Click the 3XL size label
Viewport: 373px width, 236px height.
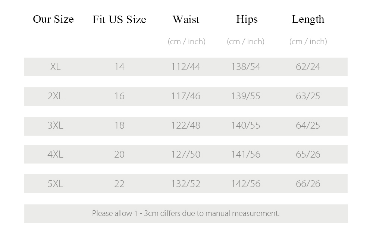click(x=56, y=126)
